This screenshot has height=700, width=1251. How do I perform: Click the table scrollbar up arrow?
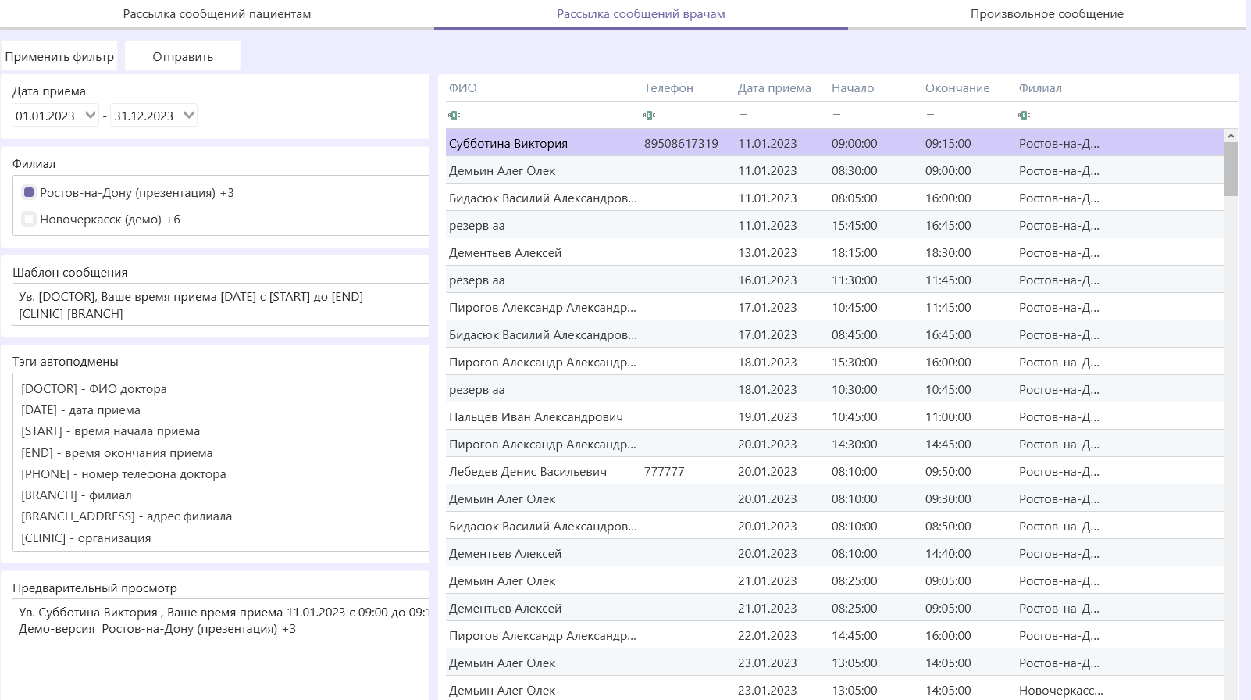(x=1231, y=136)
